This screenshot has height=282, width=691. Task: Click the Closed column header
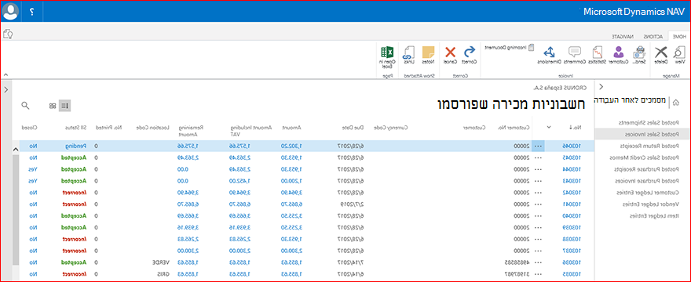point(30,127)
